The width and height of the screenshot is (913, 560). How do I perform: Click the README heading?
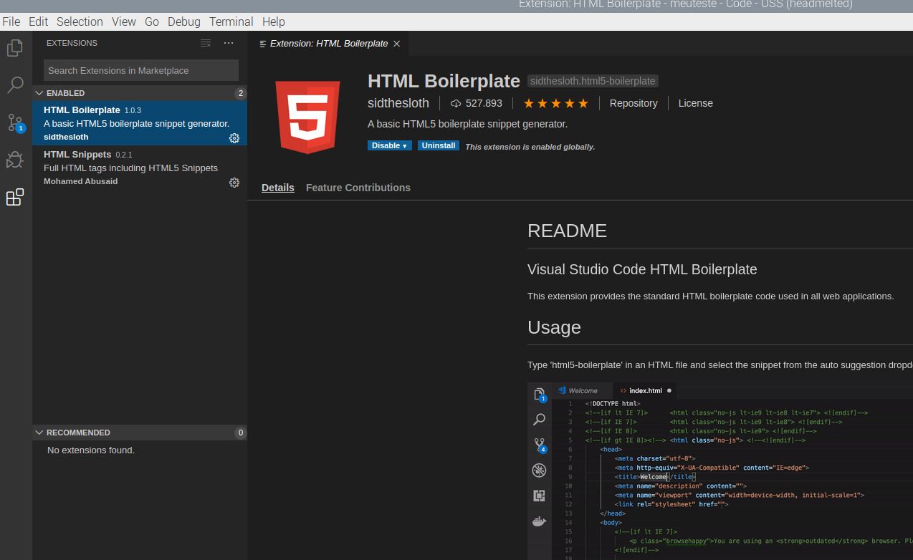click(x=567, y=231)
